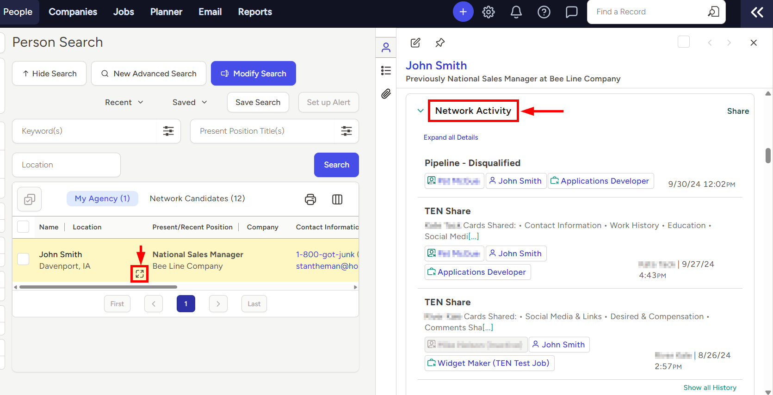Open the help question mark icon
The height and width of the screenshot is (395, 773).
544,12
